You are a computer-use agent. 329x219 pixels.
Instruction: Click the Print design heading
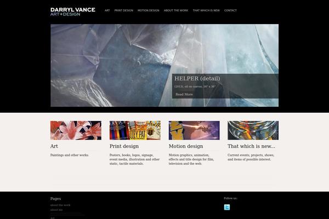[x=124, y=146]
